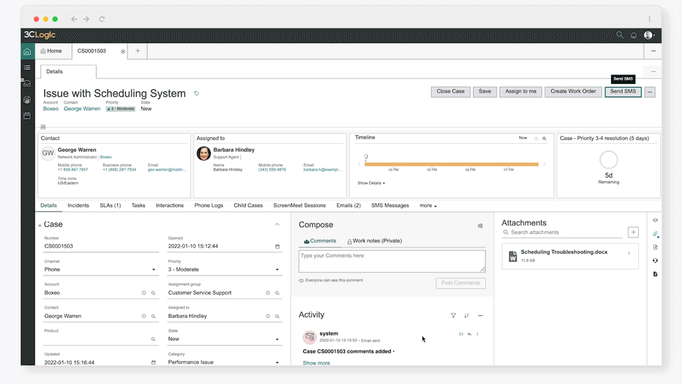This screenshot has height=384, width=682.
Task: Open Scheduling Troubleshooting.docx options menu
Action: [629, 253]
